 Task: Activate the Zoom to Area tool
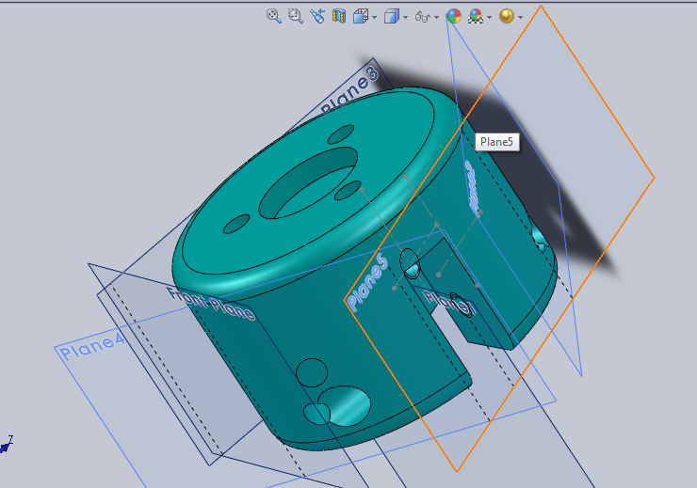[295, 16]
